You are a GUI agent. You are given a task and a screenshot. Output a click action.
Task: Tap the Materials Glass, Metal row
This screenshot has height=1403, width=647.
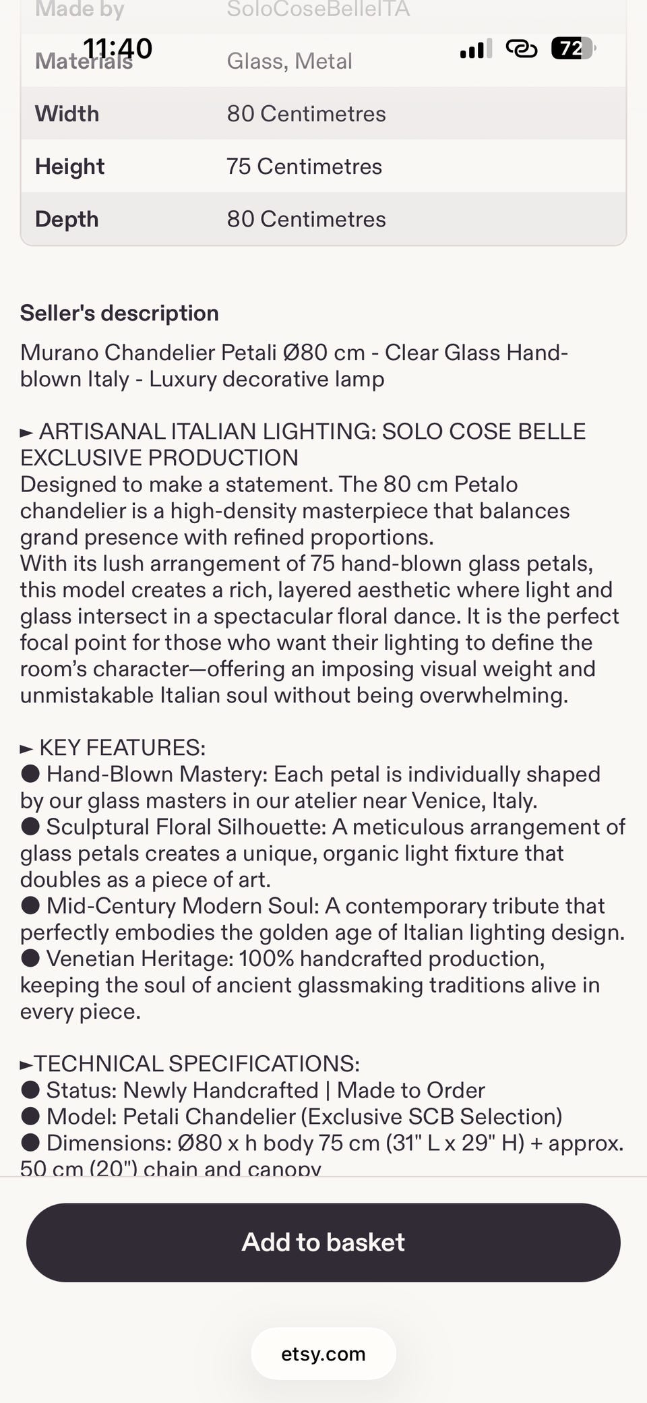coord(323,61)
